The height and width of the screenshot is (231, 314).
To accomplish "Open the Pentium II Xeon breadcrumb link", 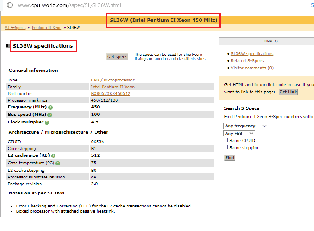I will coord(47,28).
